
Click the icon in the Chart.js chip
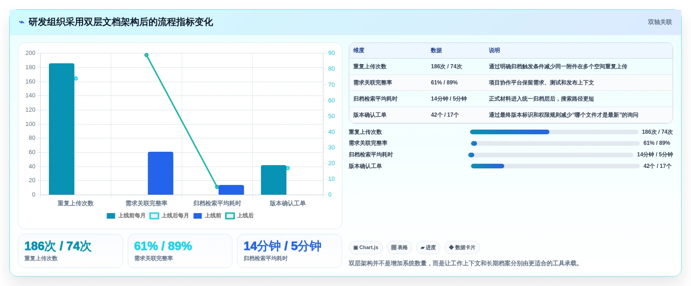[x=356, y=248]
